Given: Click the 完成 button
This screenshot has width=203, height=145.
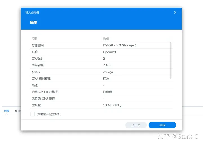Looking at the screenshot, I should point(162,125).
